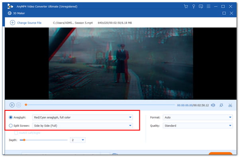Click the AnyMP4 app logo
Viewport: 239px width, 157px height.
coord(10,6)
